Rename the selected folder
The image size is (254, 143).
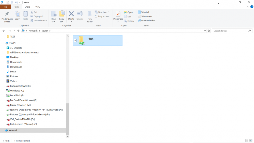[x=80, y=16]
